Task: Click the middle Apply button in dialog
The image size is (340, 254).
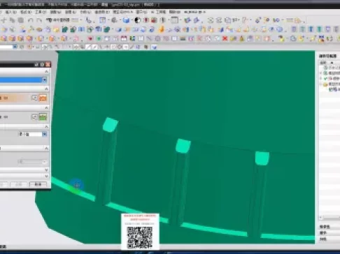Action: pyautogui.click(x=19, y=184)
